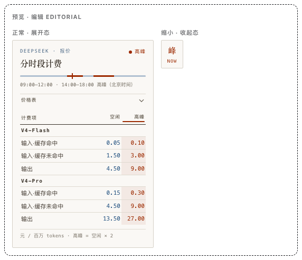Screen dimensions: 302x260
Task: Click V4-Flash peak cache-hit price 0.10
Action: pyautogui.click(x=137, y=143)
